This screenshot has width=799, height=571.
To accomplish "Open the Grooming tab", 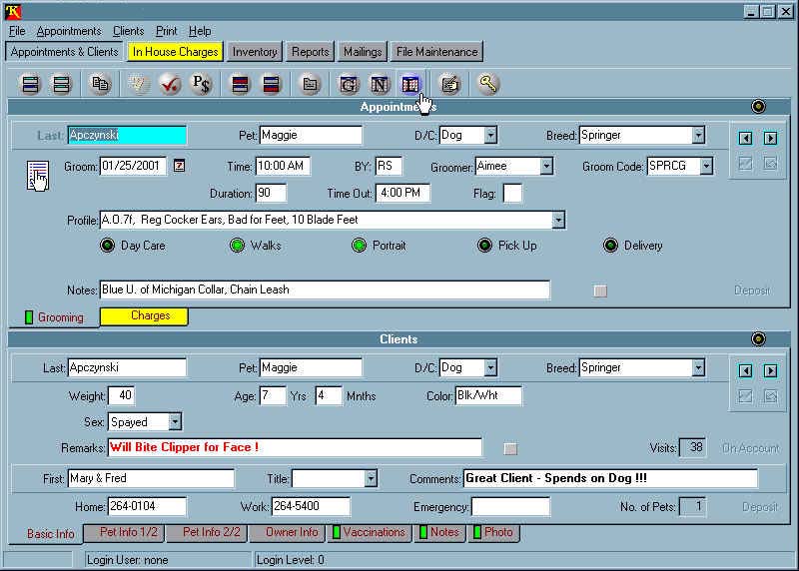I will pos(55,317).
